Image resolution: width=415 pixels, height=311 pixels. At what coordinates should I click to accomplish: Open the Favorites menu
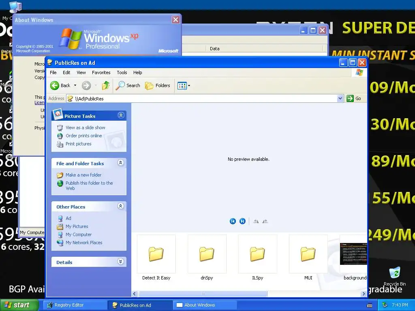pyautogui.click(x=101, y=72)
